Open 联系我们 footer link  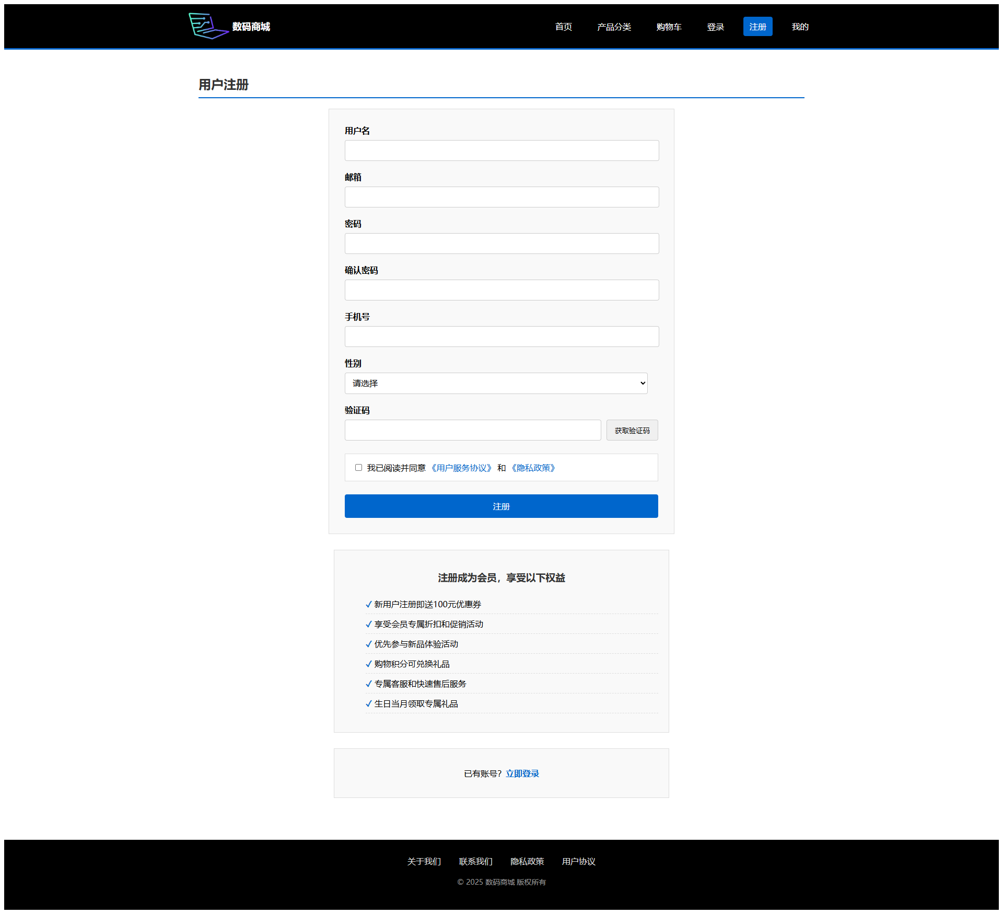[x=475, y=861]
